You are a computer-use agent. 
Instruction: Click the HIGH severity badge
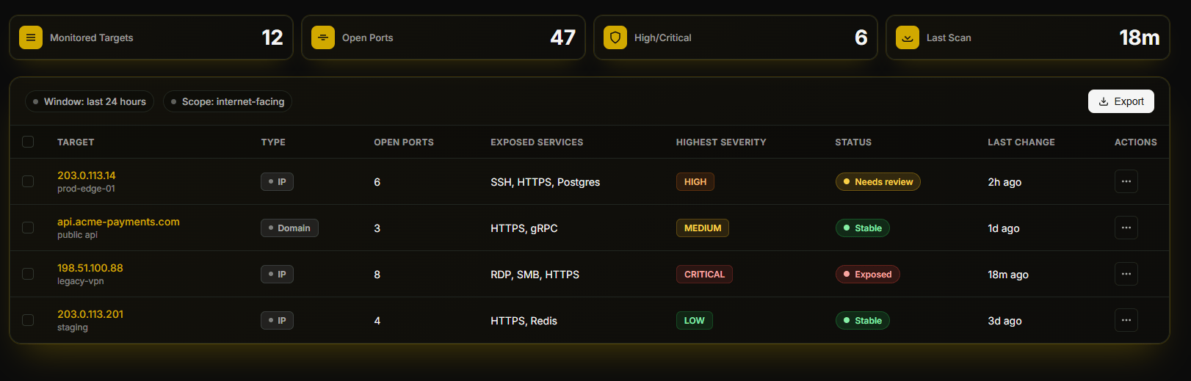pyautogui.click(x=695, y=181)
